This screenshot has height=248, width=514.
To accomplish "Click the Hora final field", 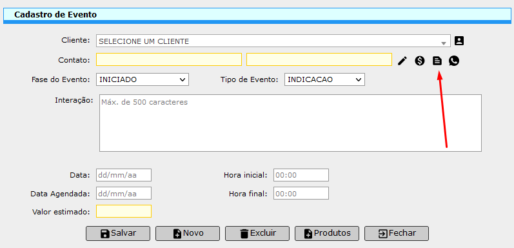I will (x=301, y=193).
